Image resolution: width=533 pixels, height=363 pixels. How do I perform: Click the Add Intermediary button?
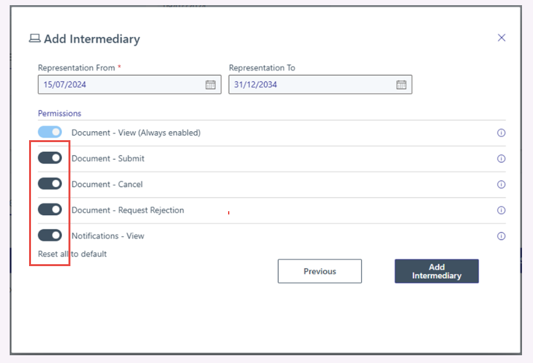coord(437,271)
